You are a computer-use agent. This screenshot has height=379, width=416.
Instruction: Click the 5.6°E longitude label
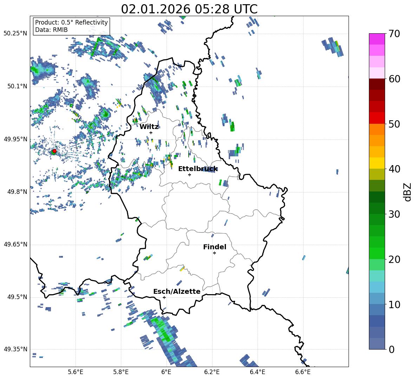(x=76, y=372)
